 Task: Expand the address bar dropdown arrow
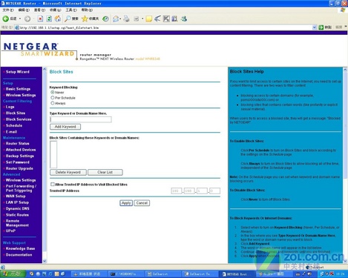(x=315, y=27)
